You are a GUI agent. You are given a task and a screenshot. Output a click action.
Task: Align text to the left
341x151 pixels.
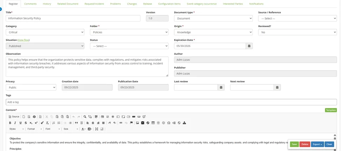(x=88, y=123)
